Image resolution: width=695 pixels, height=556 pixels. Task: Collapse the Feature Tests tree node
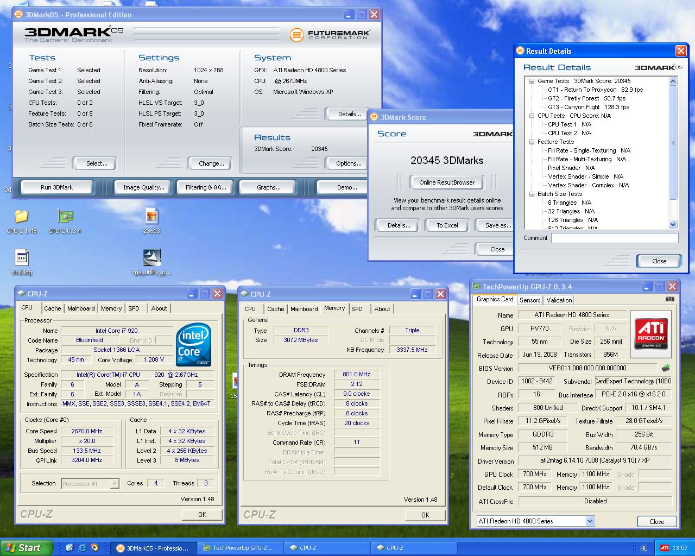tap(532, 142)
